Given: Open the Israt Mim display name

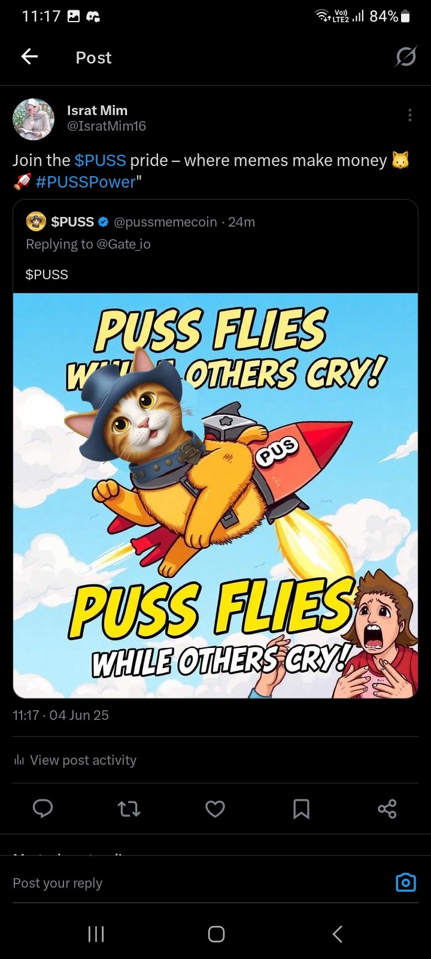Looking at the screenshot, I should point(97,110).
